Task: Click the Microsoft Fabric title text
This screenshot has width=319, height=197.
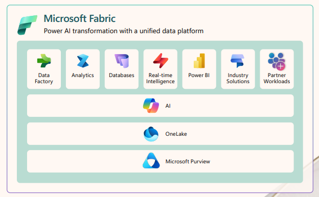Action: click(x=80, y=18)
